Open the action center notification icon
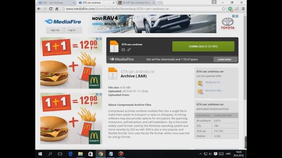 215,154
